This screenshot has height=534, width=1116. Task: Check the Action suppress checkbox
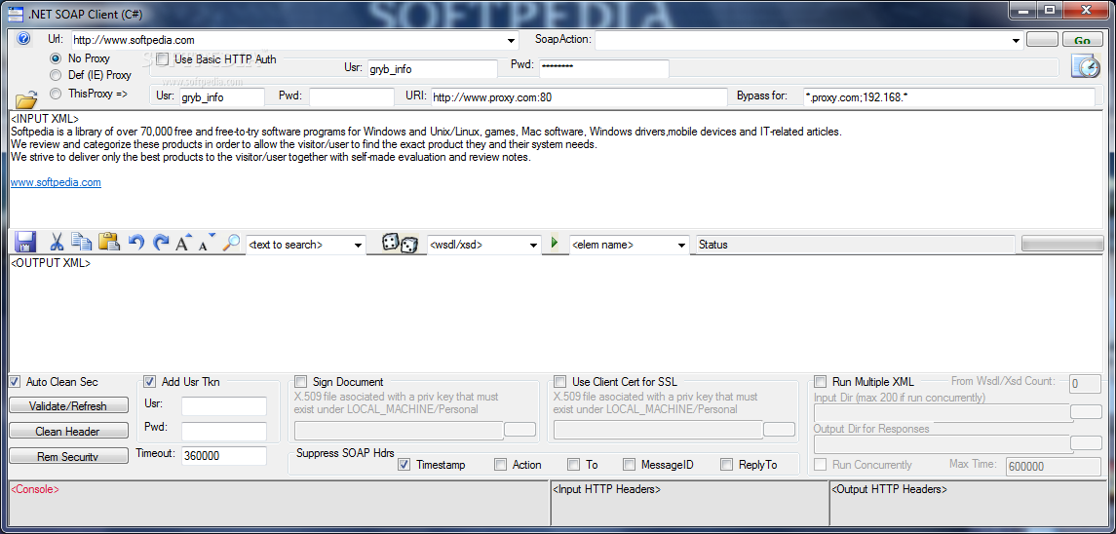click(500, 465)
